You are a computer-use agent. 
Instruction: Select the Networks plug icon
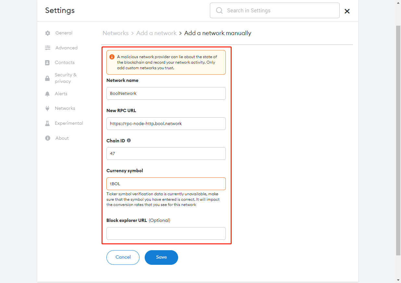[47, 108]
